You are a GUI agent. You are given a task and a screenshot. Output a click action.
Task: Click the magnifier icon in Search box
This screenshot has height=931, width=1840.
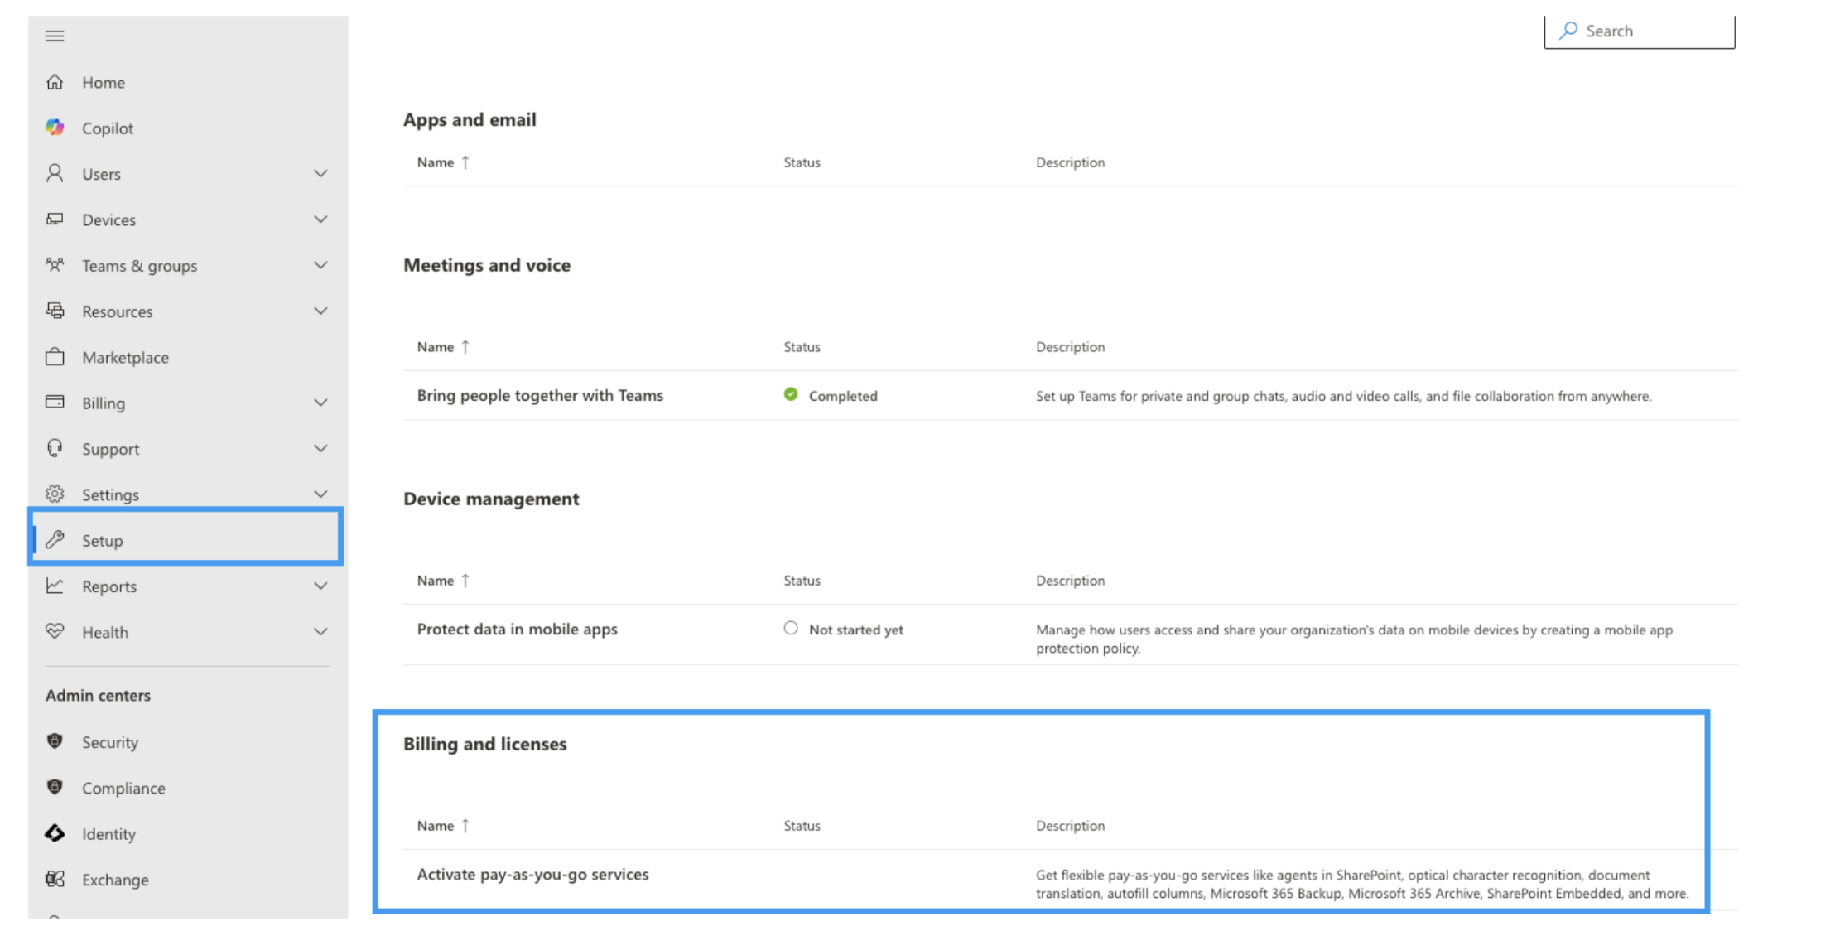pyautogui.click(x=1568, y=31)
